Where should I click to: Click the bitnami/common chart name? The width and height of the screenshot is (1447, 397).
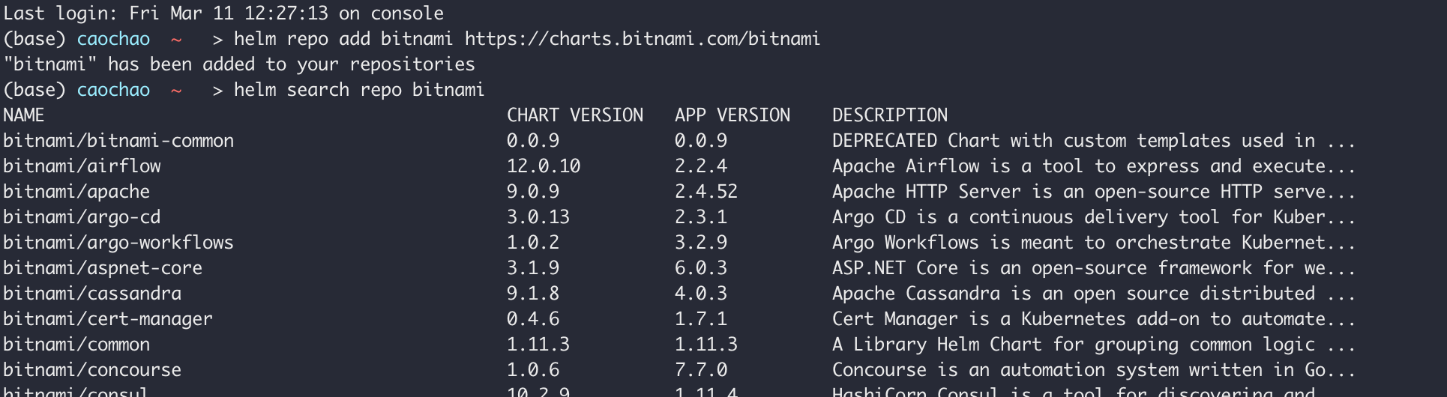click(76, 345)
